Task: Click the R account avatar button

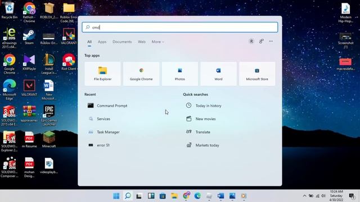Action: click(251, 41)
